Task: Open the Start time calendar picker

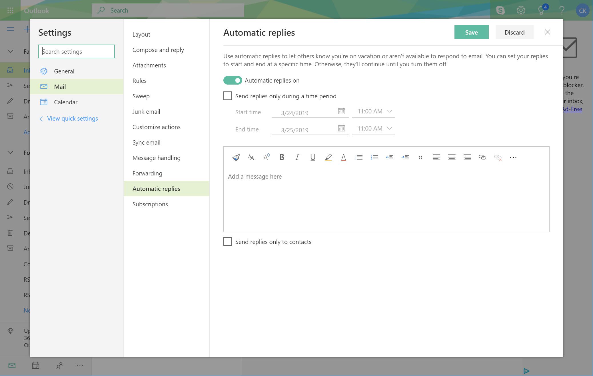Action: tap(341, 111)
